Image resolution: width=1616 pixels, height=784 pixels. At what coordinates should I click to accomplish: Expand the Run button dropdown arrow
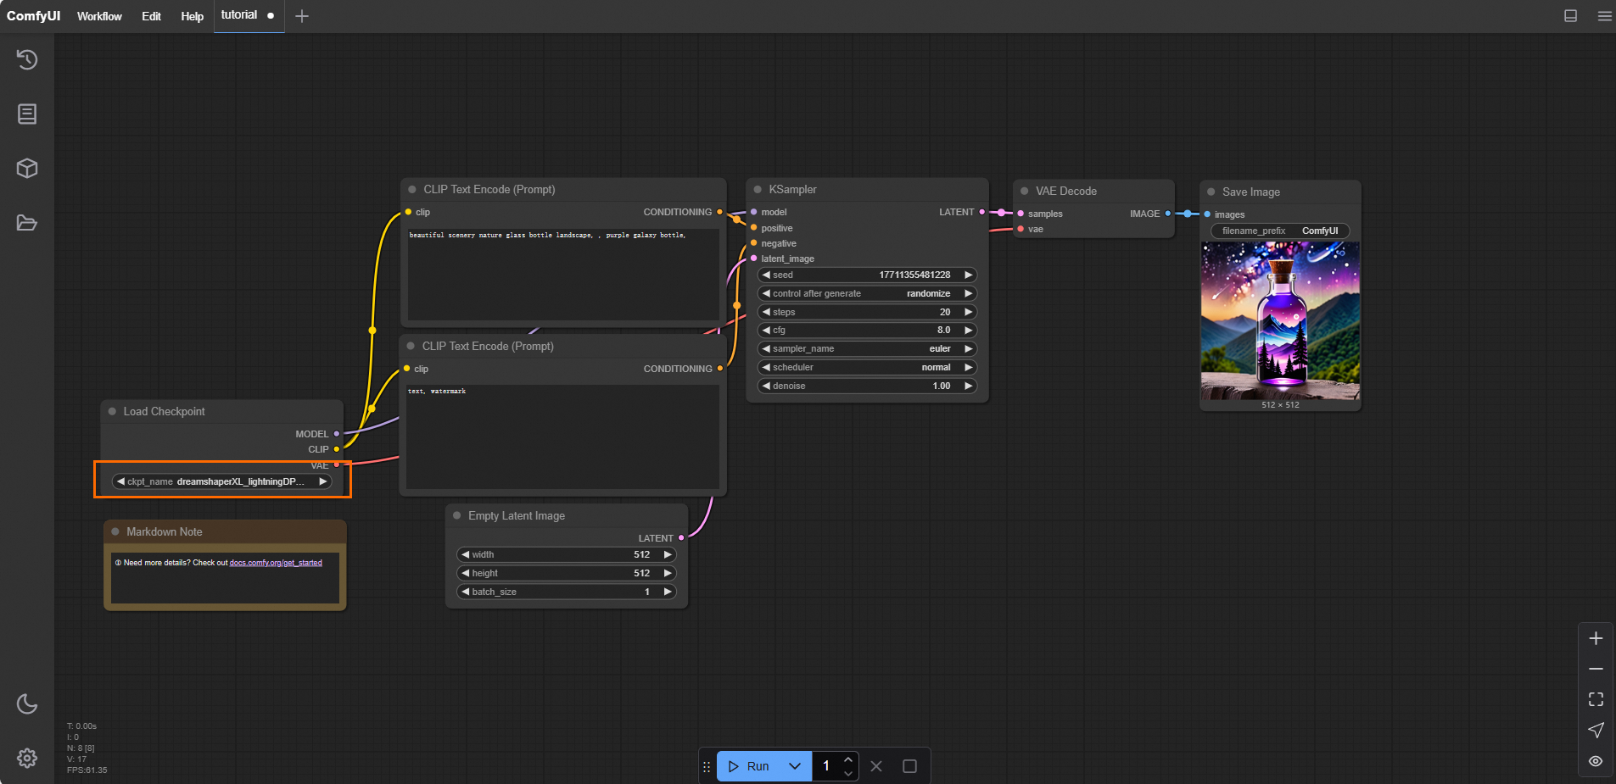795,766
